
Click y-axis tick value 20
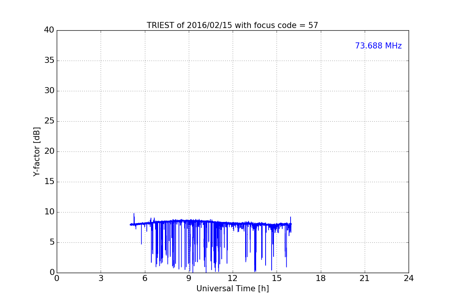tap(49, 151)
